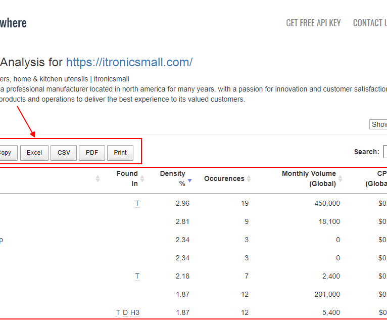The image size is (387, 321).
Task: Click T tag in the 2.18 density row
Action: pyautogui.click(x=137, y=276)
